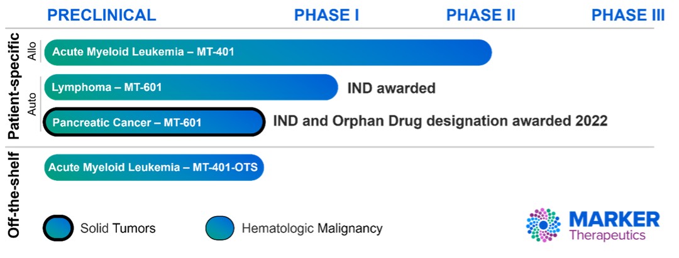The image size is (679, 258).
Task: Select the PRECLINICAL phase header
Action: pos(102,16)
